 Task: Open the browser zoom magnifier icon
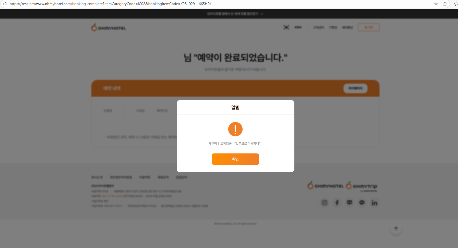click(436, 4)
